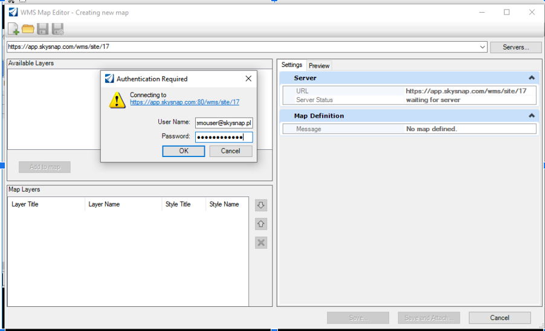
Task: Select the URL value in Server section
Action: [466, 91]
